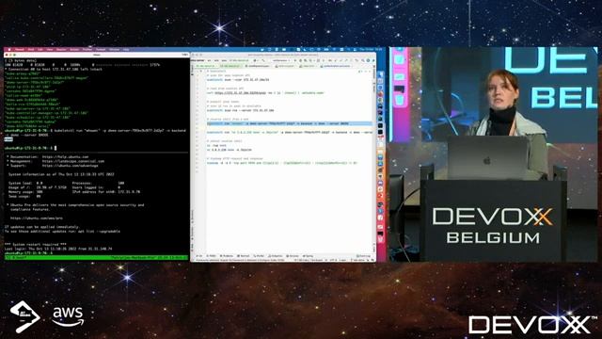Open the iTerm2 application menu
Viewport: 602px width, 339px height.
click(19, 50)
